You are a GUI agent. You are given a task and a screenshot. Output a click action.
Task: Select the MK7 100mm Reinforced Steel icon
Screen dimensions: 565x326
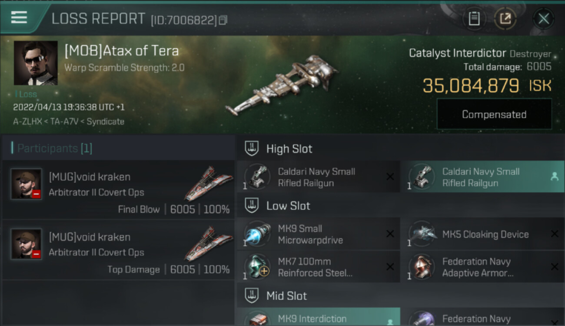point(257,266)
